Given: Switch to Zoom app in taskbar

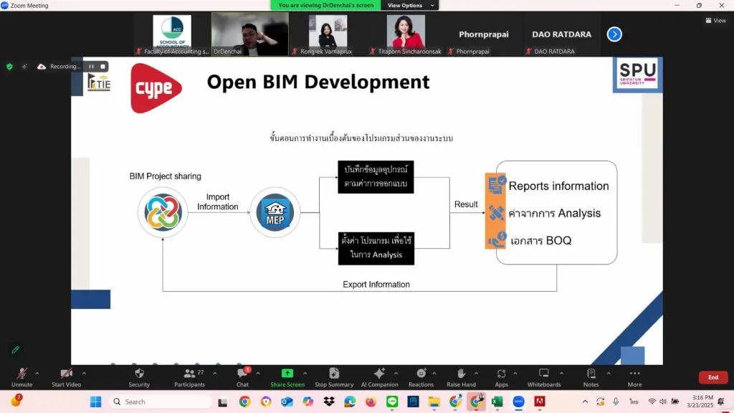Looking at the screenshot, I should tap(518, 402).
